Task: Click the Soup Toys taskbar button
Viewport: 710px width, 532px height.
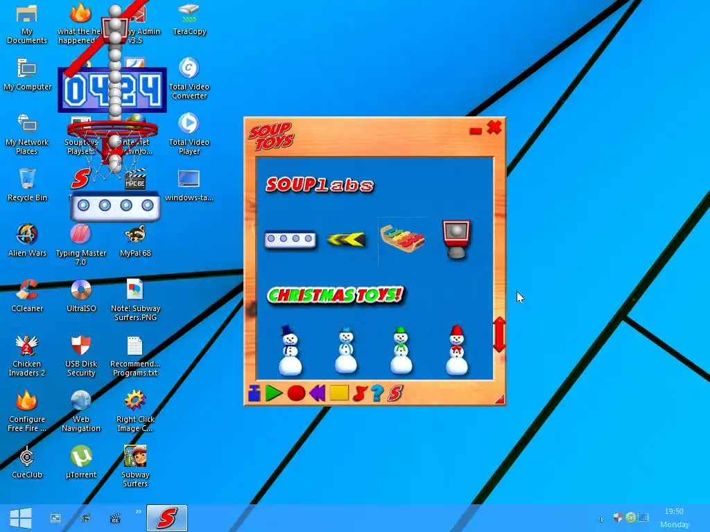Action: (x=166, y=518)
